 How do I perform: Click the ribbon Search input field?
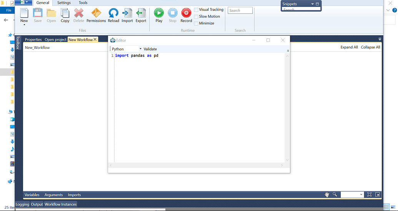point(240,10)
